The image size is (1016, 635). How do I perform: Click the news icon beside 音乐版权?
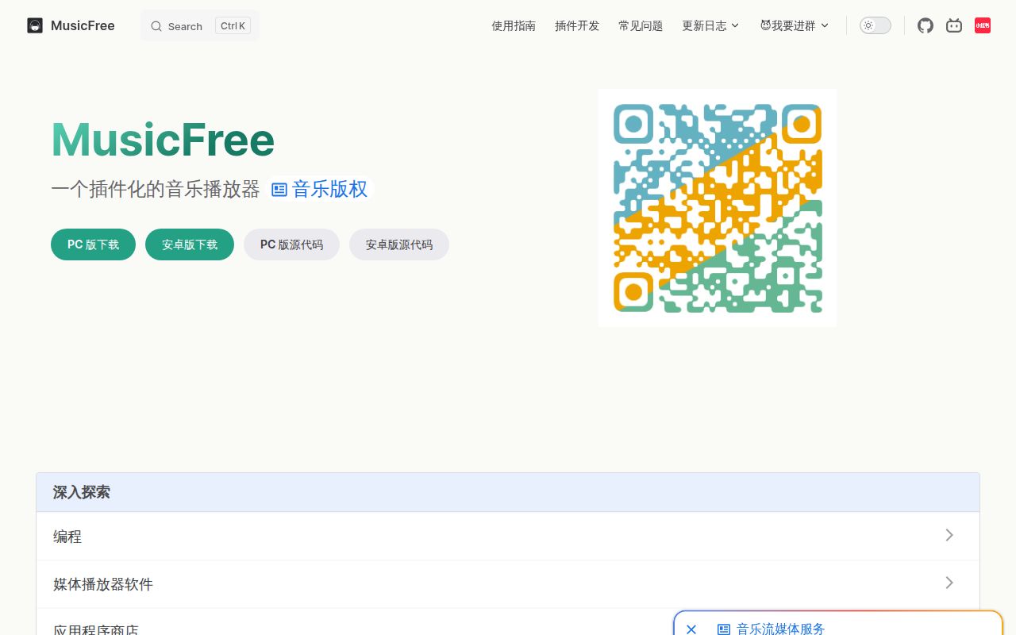click(x=279, y=190)
